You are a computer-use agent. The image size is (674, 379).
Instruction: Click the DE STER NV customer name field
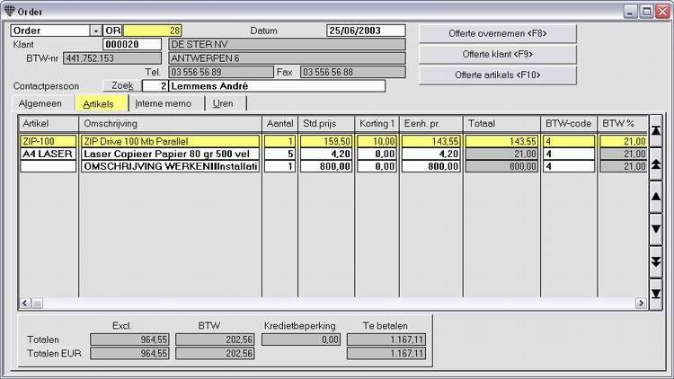click(287, 44)
